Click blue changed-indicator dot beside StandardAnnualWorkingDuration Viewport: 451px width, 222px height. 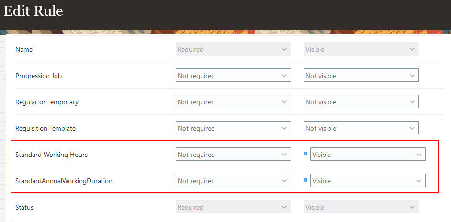305,180
